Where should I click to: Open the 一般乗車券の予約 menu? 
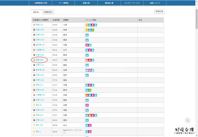pyautogui.click(x=40, y=3)
